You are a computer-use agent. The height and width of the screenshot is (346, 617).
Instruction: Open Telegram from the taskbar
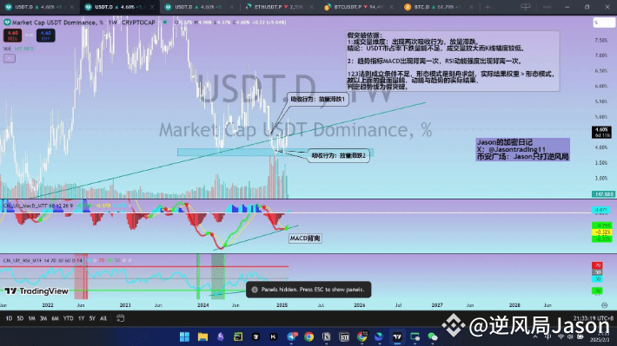click(x=292, y=336)
